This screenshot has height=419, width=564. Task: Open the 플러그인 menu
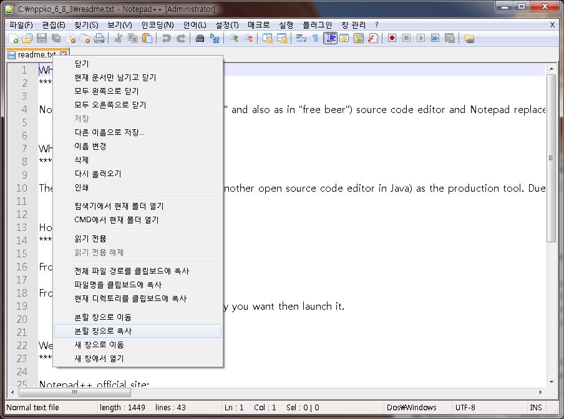coord(317,25)
